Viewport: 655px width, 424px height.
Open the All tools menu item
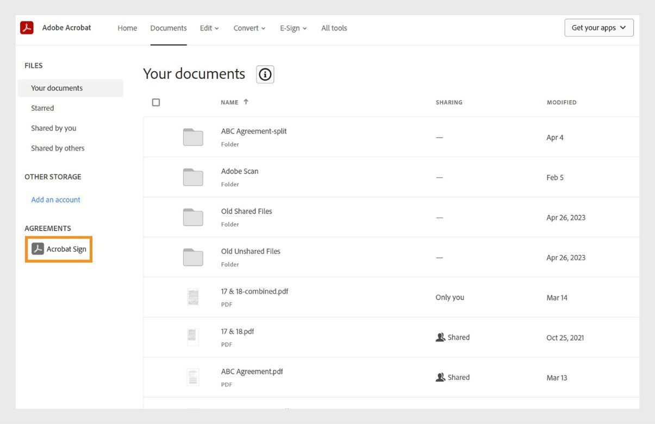[x=334, y=28]
